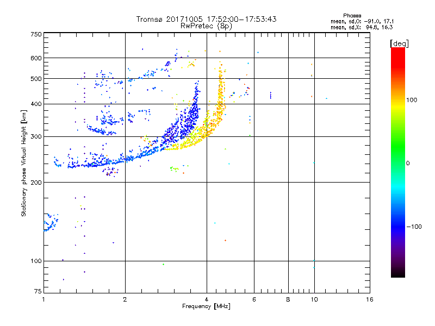435x326 pixels.
Task: Click y-axis tick label '600'
Action: tap(36, 58)
